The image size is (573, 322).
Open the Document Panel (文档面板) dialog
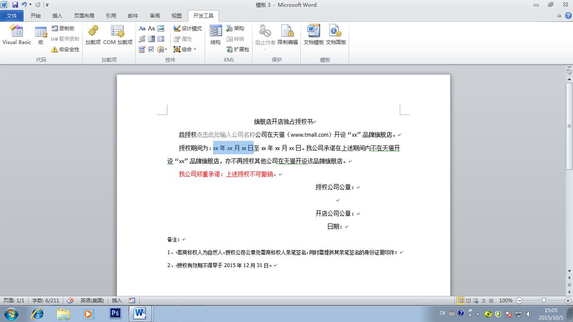point(336,36)
